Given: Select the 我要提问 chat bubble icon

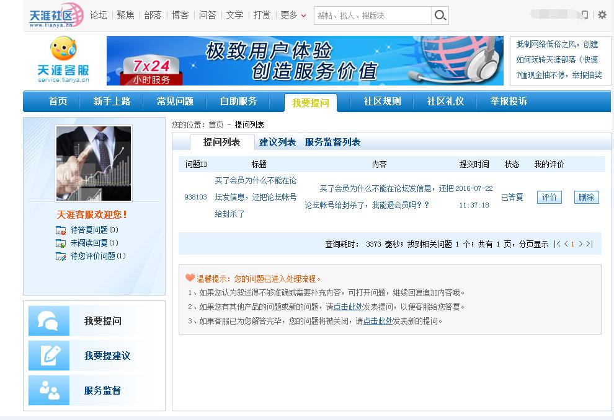Looking at the screenshot, I should click(x=48, y=322).
